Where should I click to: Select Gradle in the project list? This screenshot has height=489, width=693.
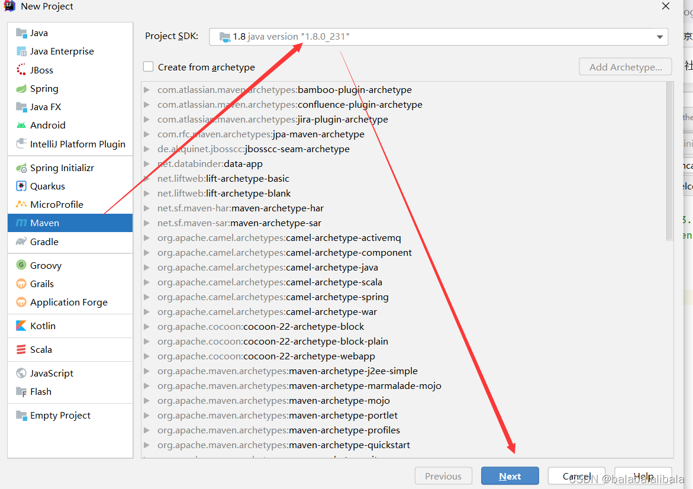pyautogui.click(x=70, y=242)
